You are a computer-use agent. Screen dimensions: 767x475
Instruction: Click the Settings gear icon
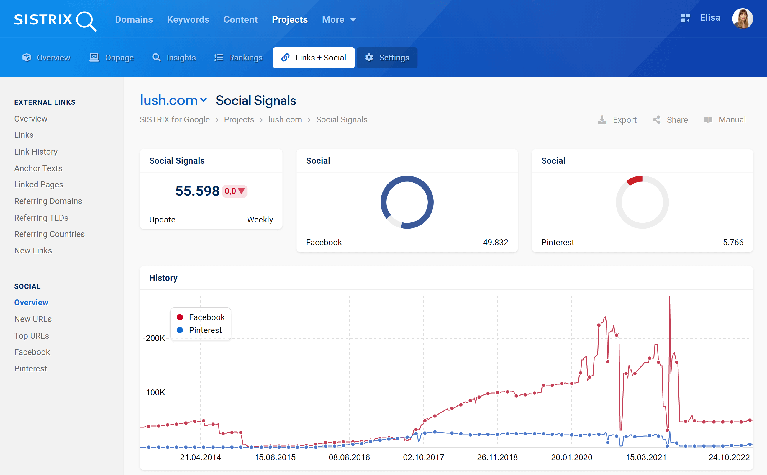(x=369, y=58)
